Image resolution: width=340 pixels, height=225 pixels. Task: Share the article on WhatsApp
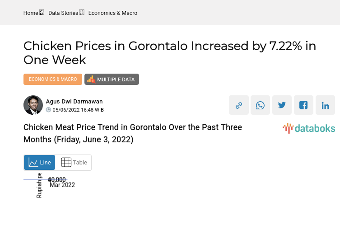click(x=260, y=105)
